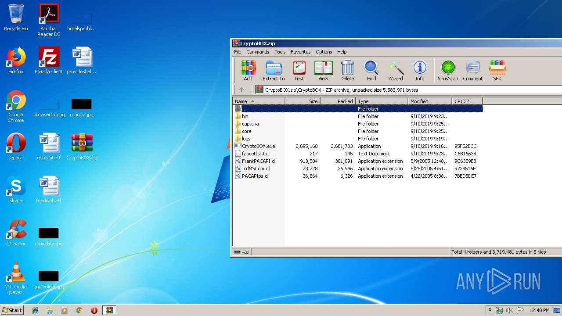Select the captcha folder

pos(358,124)
